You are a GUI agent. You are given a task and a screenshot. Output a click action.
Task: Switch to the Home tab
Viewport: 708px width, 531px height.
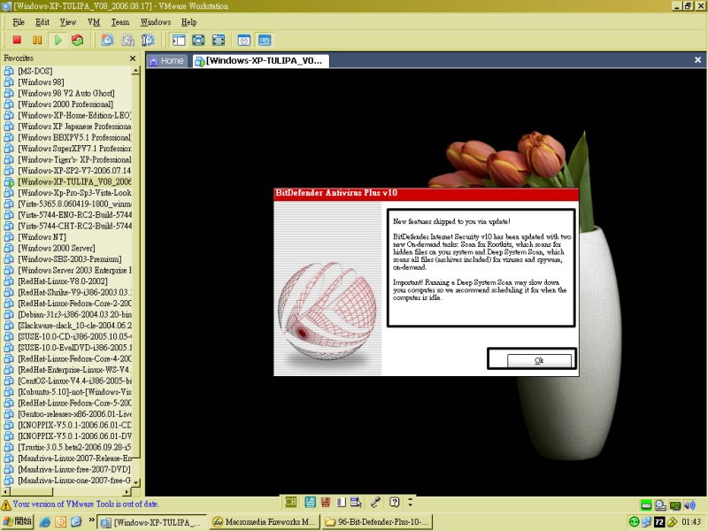166,61
